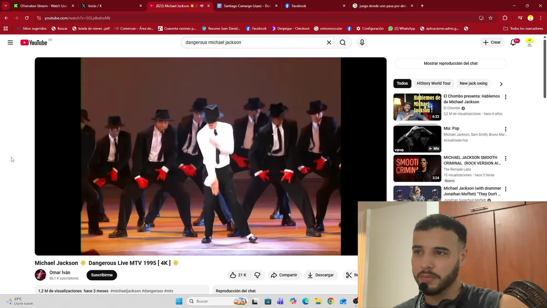The height and width of the screenshot is (308, 547).
Task: Start voice search with the microphone
Action: click(x=362, y=42)
